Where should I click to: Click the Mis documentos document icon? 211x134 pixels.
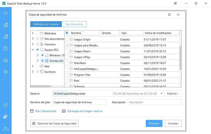[x=42, y=39]
